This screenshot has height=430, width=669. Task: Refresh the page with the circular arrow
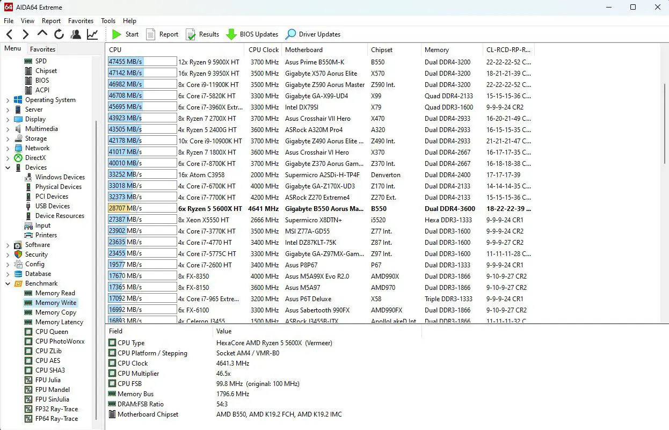click(59, 34)
